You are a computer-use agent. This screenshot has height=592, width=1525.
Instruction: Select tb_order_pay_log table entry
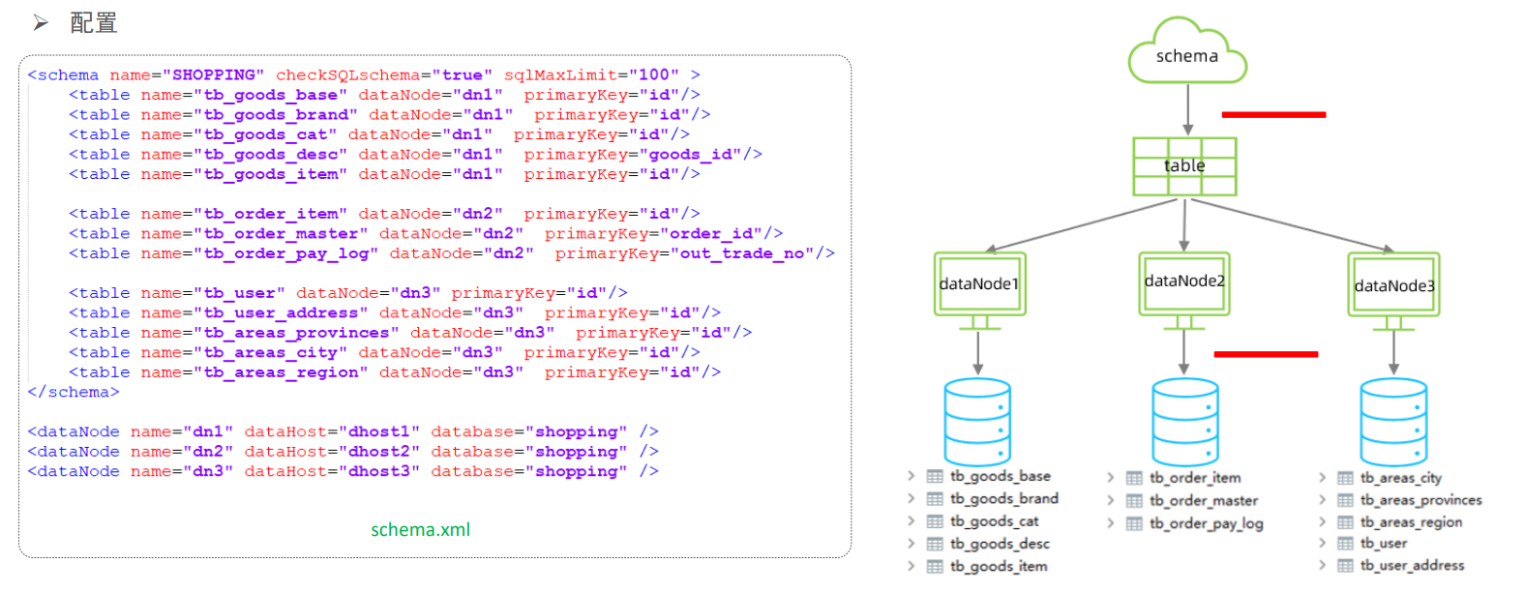point(1207,523)
